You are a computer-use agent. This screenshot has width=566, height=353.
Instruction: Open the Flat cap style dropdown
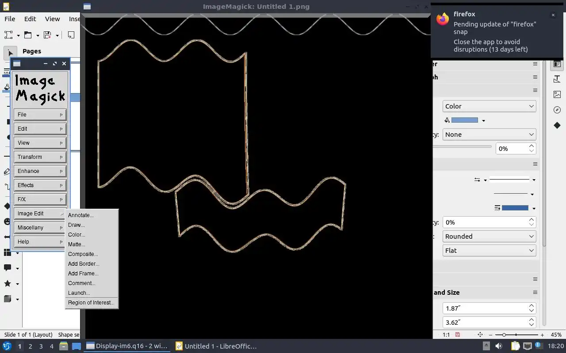point(489,250)
